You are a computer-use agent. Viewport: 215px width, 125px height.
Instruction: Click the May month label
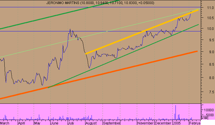coord(37,123)
